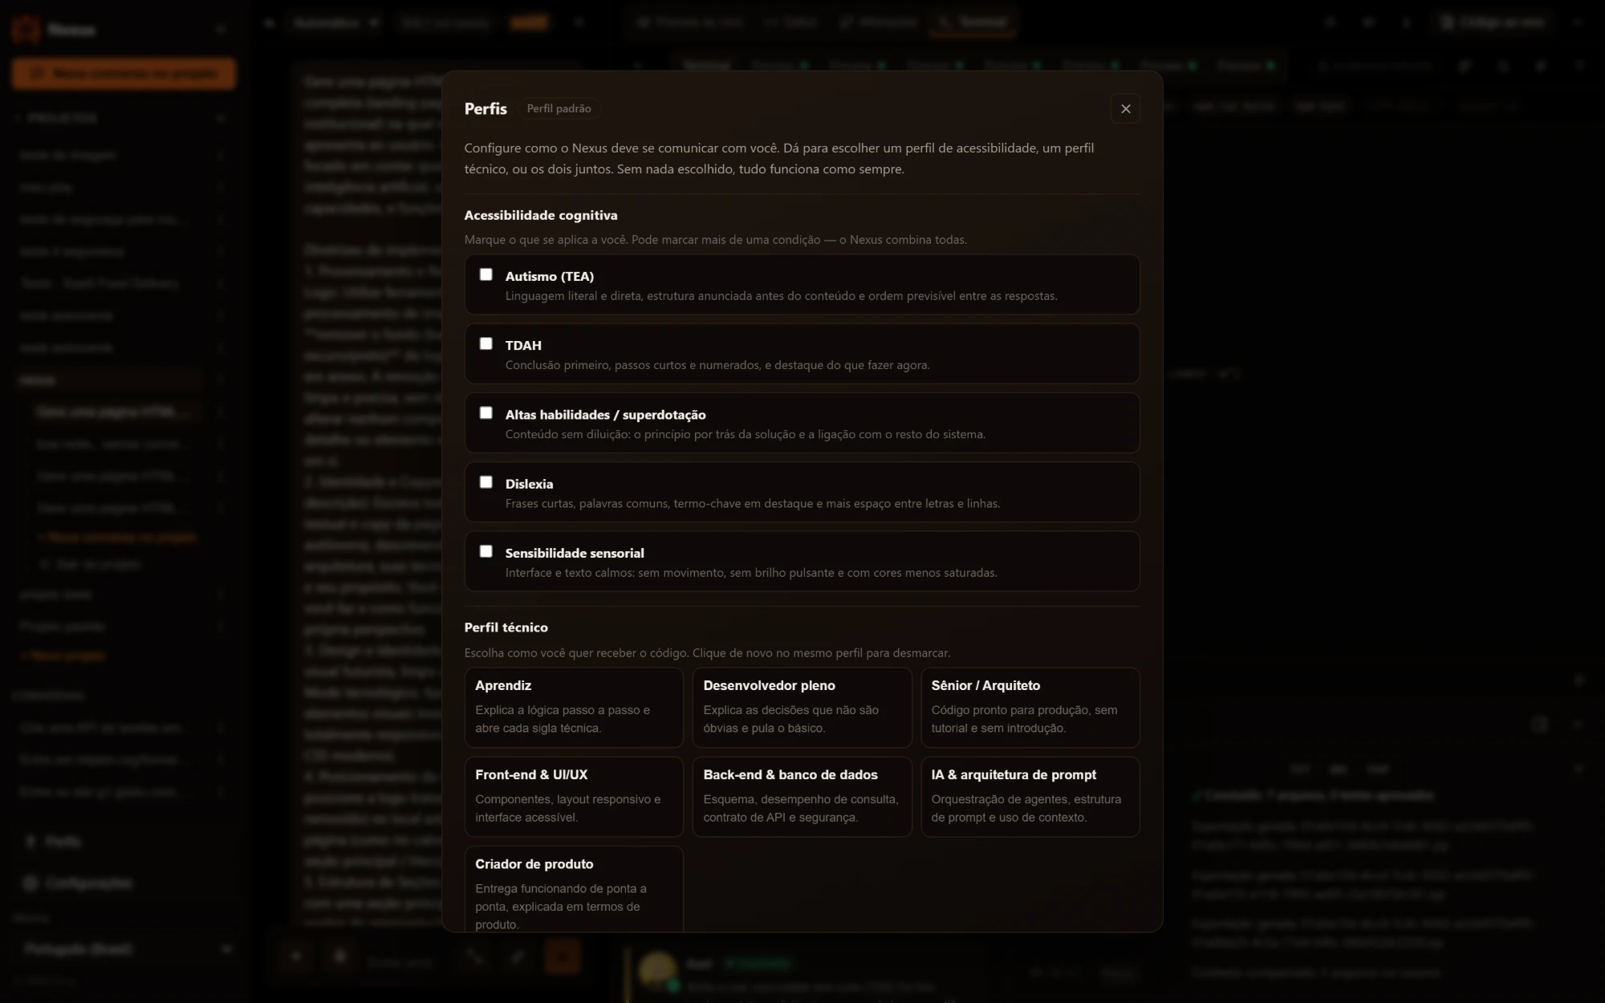Open the Português (Brasil) language dropdown
The height and width of the screenshot is (1003, 1605).
coord(127,949)
